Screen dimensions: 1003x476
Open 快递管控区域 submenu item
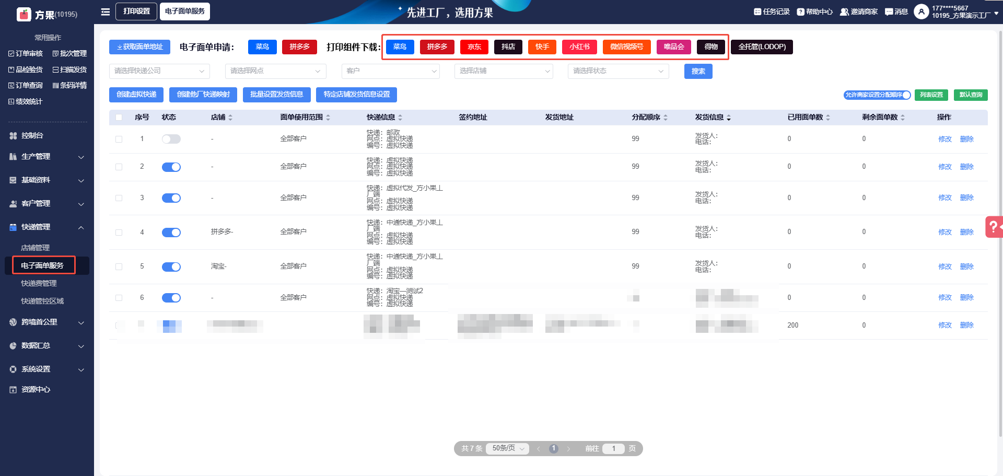click(x=42, y=301)
